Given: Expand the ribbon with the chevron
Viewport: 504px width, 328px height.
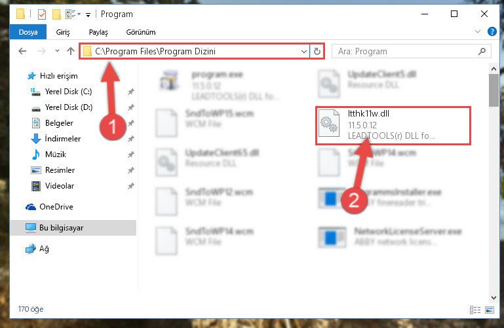Looking at the screenshot, I should (478, 31).
